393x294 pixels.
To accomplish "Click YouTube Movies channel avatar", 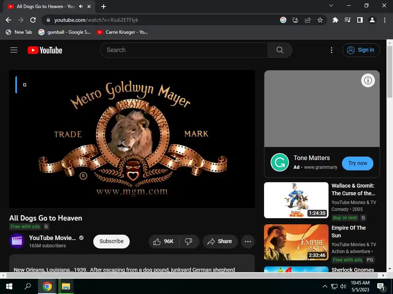I will pyautogui.click(x=17, y=241).
